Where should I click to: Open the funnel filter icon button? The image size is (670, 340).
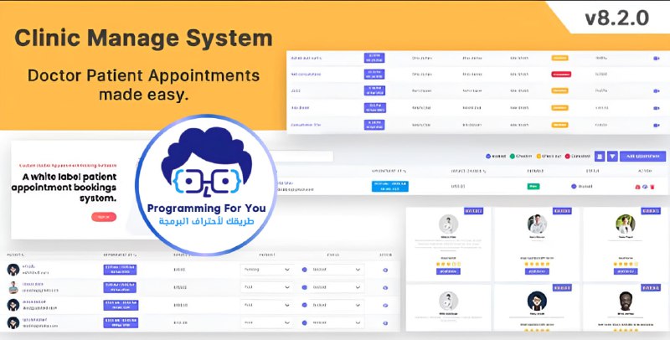pos(612,157)
